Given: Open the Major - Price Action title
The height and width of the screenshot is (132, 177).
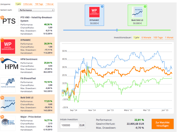Looking at the screenshot, I should pos(31,117).
